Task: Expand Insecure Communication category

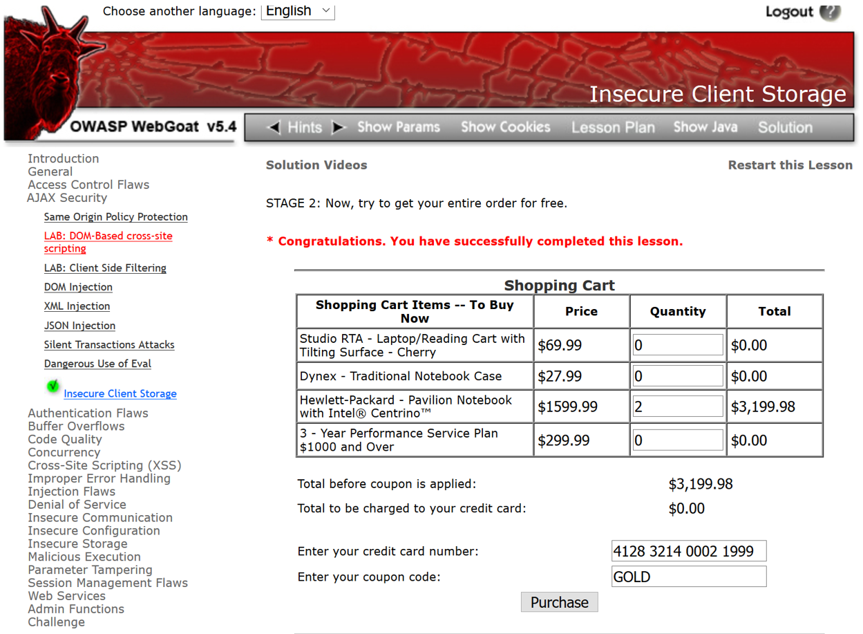Action: point(100,518)
